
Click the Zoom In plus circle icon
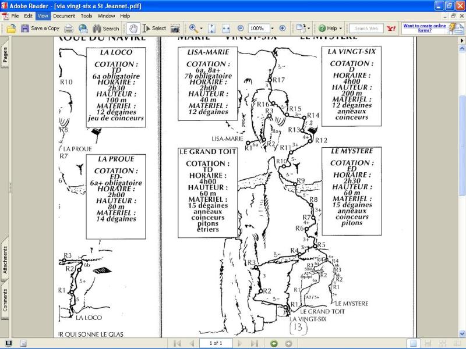(x=283, y=28)
